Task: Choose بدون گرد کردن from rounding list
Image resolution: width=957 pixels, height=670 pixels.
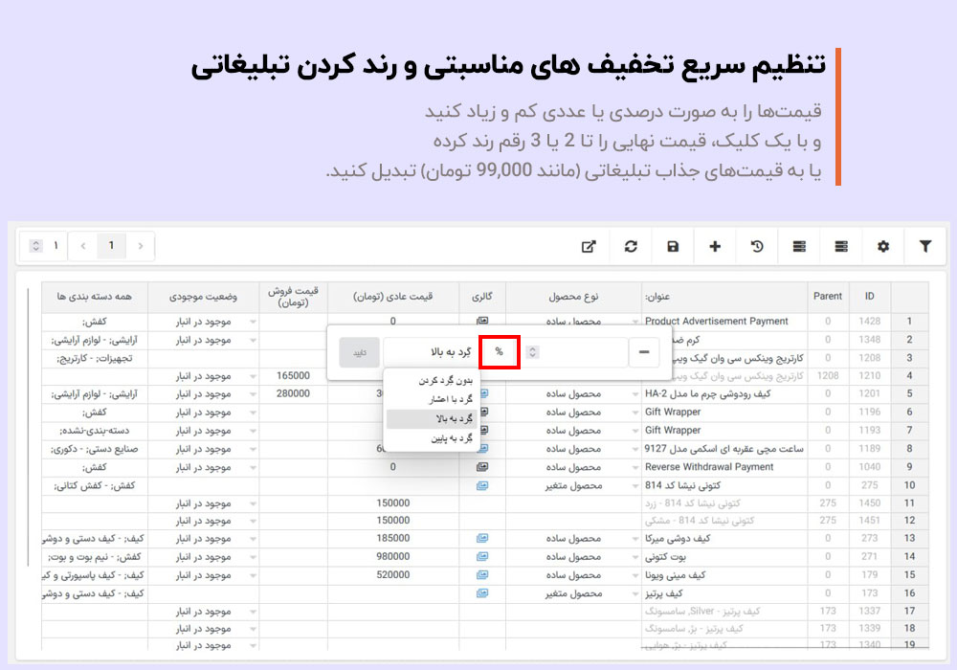Action: pyautogui.click(x=445, y=381)
